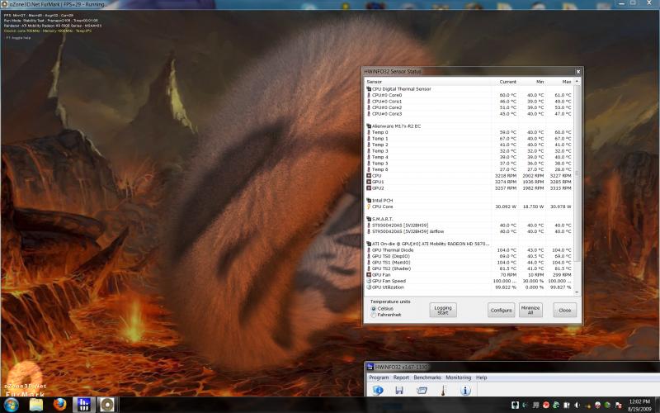
Task: Open the Monitoring menu
Action: (459, 377)
